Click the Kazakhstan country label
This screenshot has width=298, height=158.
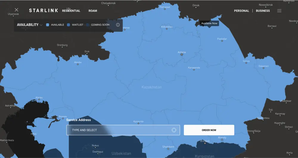[152, 87]
